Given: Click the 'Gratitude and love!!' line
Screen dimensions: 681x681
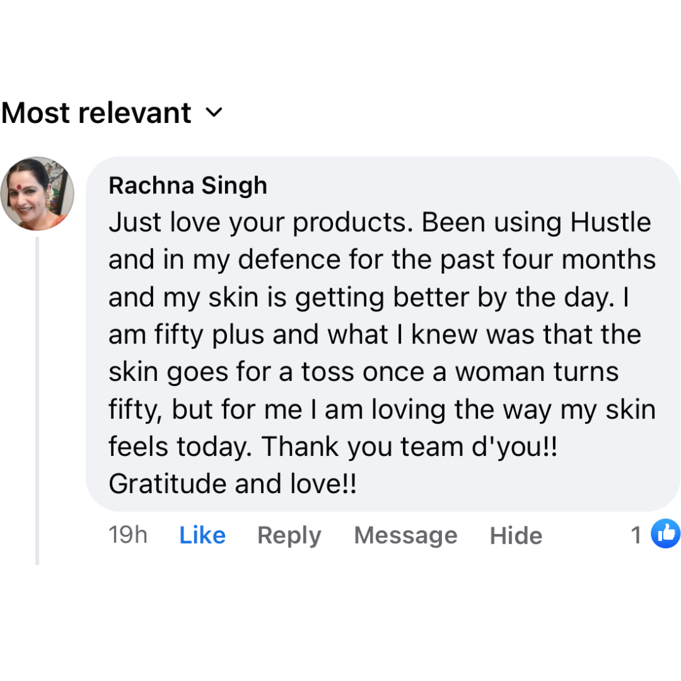Looking at the screenshot, I should (233, 484).
